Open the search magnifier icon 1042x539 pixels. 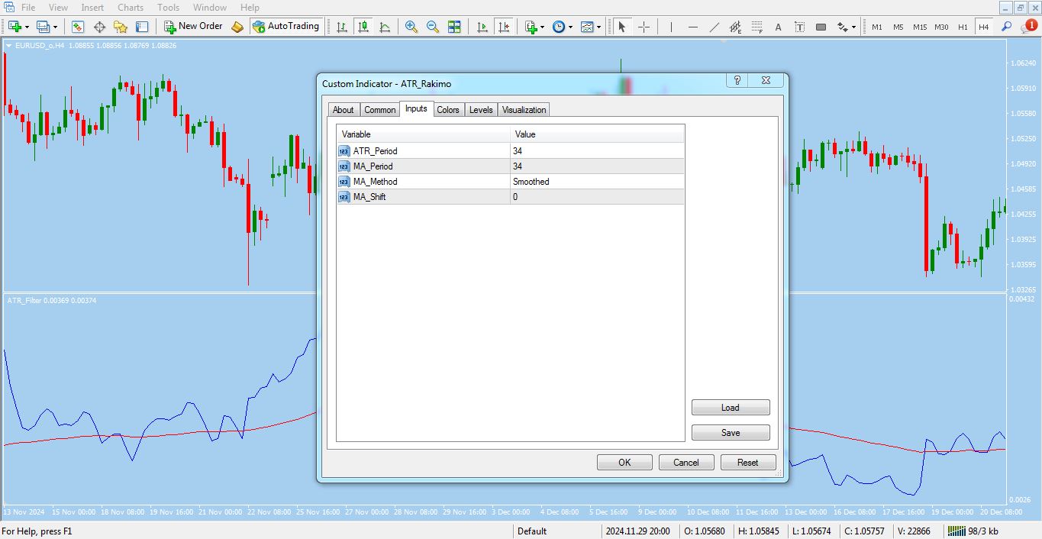tap(1006, 27)
